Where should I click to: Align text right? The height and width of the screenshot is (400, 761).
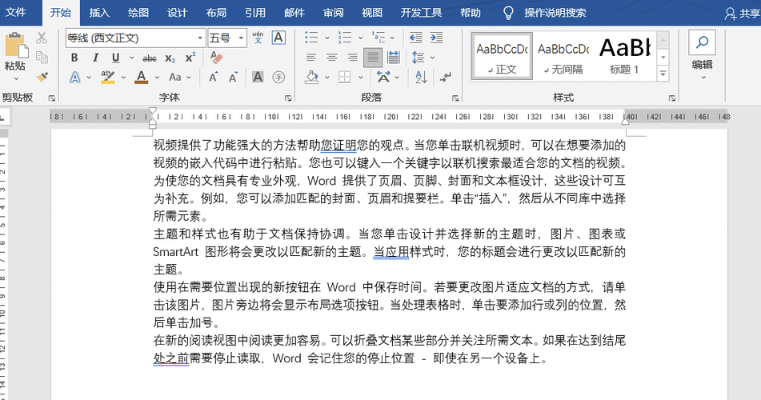click(x=352, y=58)
